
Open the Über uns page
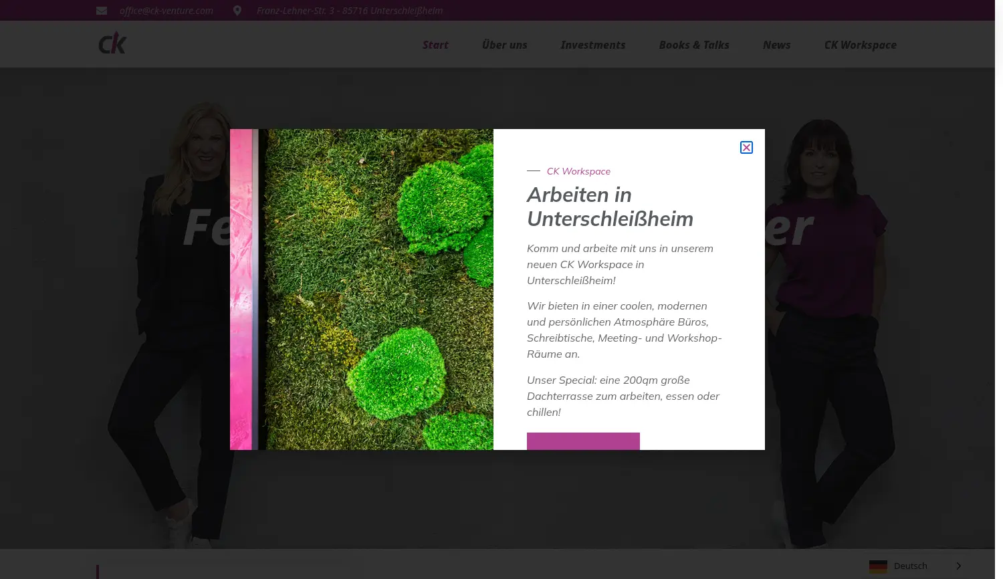(x=504, y=45)
